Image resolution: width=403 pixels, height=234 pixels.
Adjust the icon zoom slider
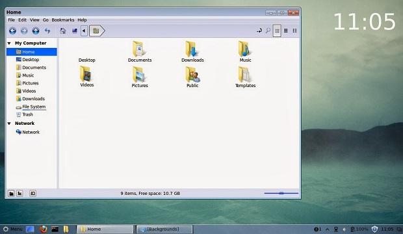coord(281,193)
